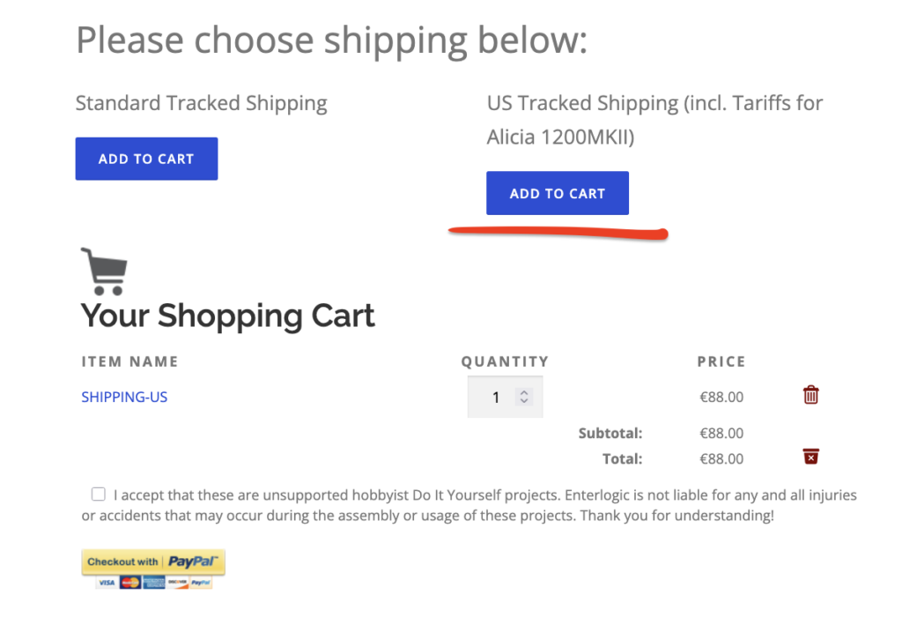Click the ITEM NAME column header
Viewport: 902px width, 617px height.
point(129,361)
